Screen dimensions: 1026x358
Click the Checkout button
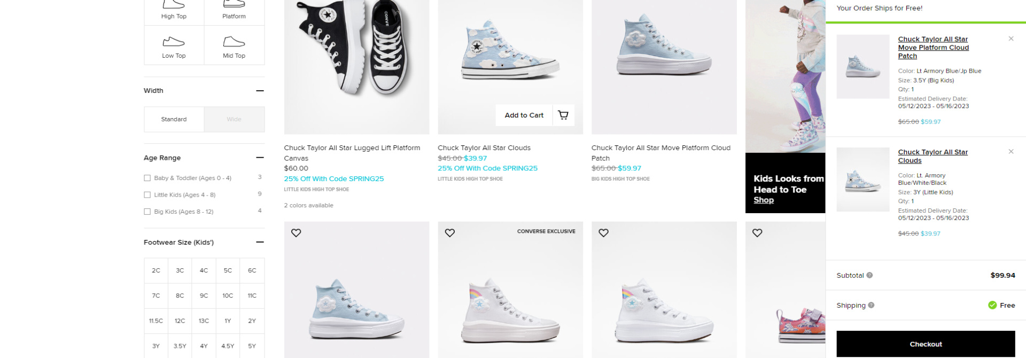coord(926,344)
